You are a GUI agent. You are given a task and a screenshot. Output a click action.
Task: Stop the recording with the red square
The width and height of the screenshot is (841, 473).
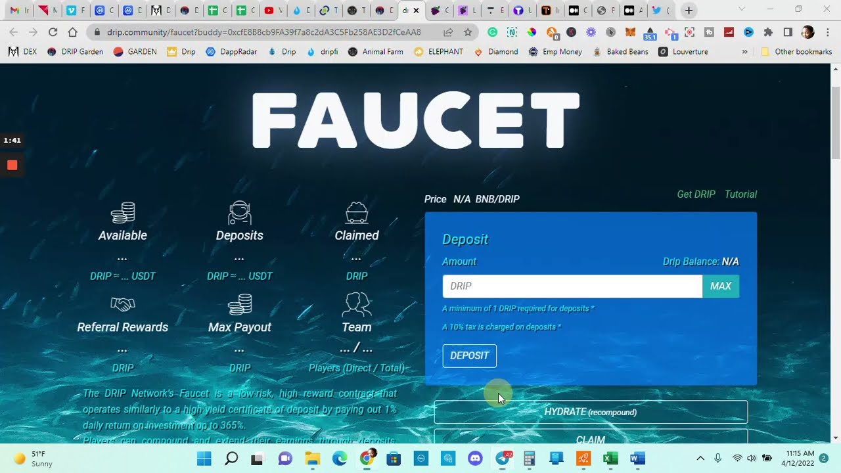point(12,165)
